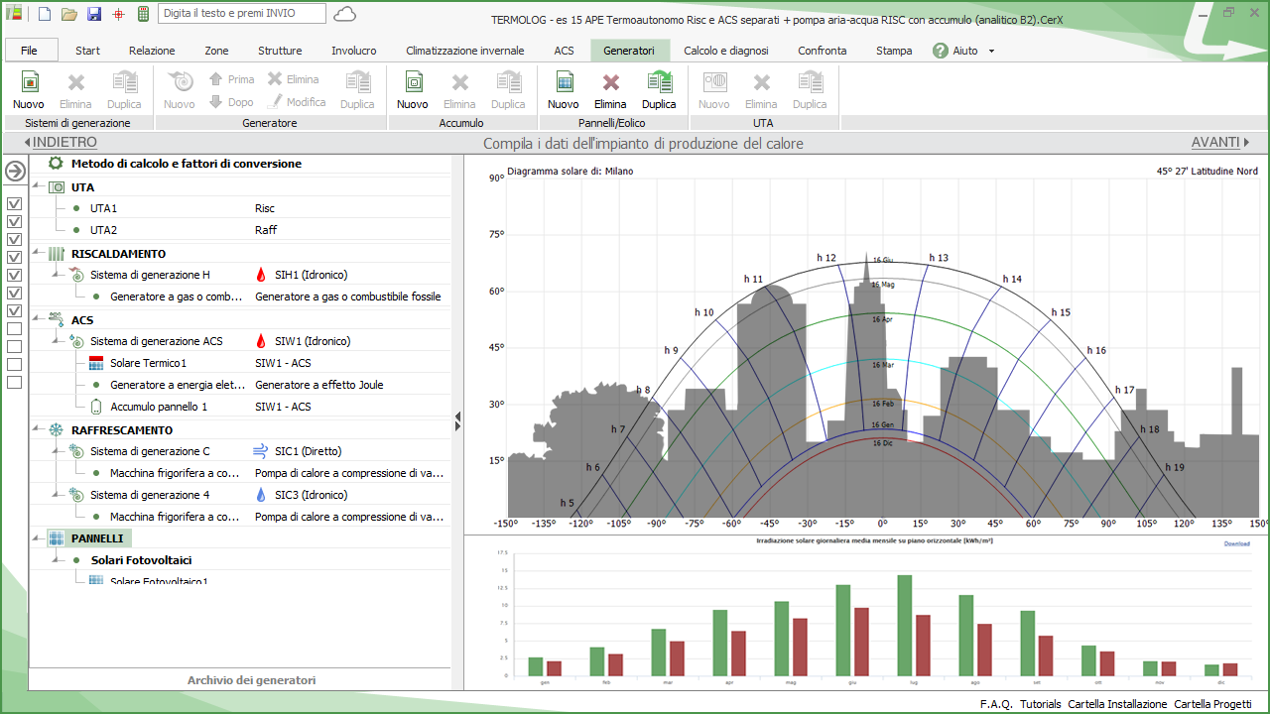Collapse the RISCALDAMENTO tree group
This screenshot has width=1270, height=714.
pos(38,254)
